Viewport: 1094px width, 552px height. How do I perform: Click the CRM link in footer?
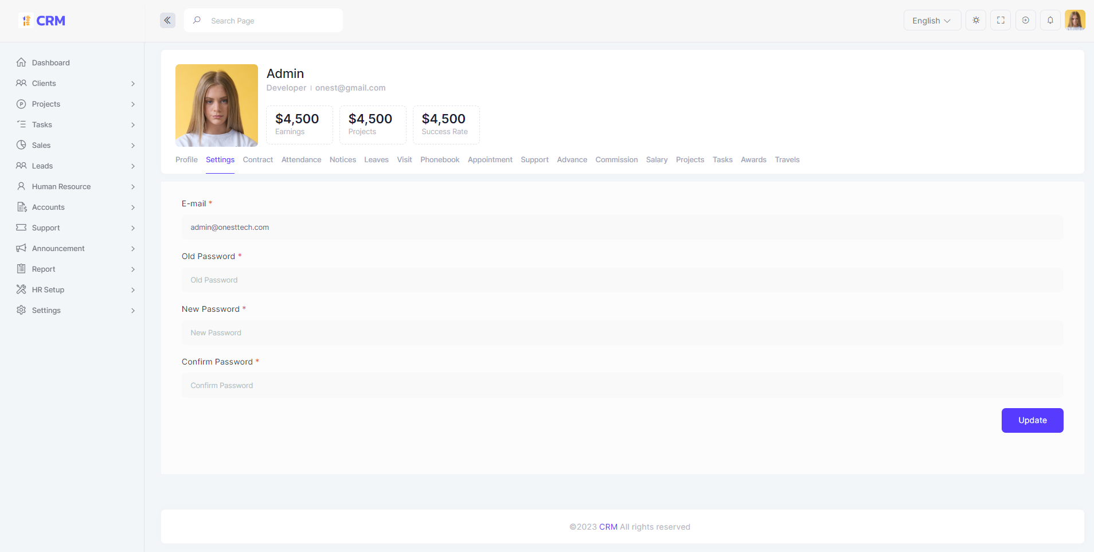[608, 527]
